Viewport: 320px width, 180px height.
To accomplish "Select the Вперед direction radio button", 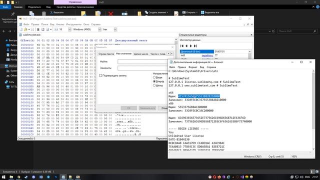I will pos(154,81).
